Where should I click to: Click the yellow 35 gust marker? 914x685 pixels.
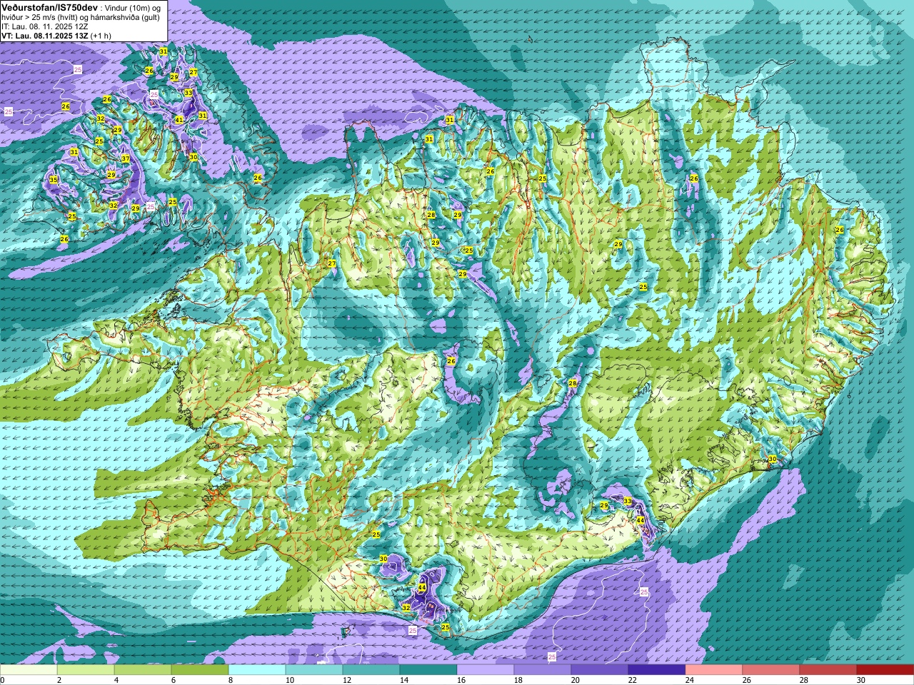(x=54, y=180)
